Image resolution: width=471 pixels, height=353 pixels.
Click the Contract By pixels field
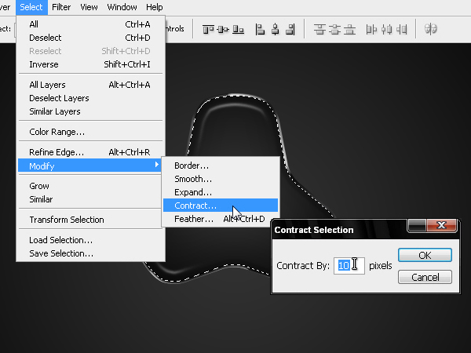349,266
